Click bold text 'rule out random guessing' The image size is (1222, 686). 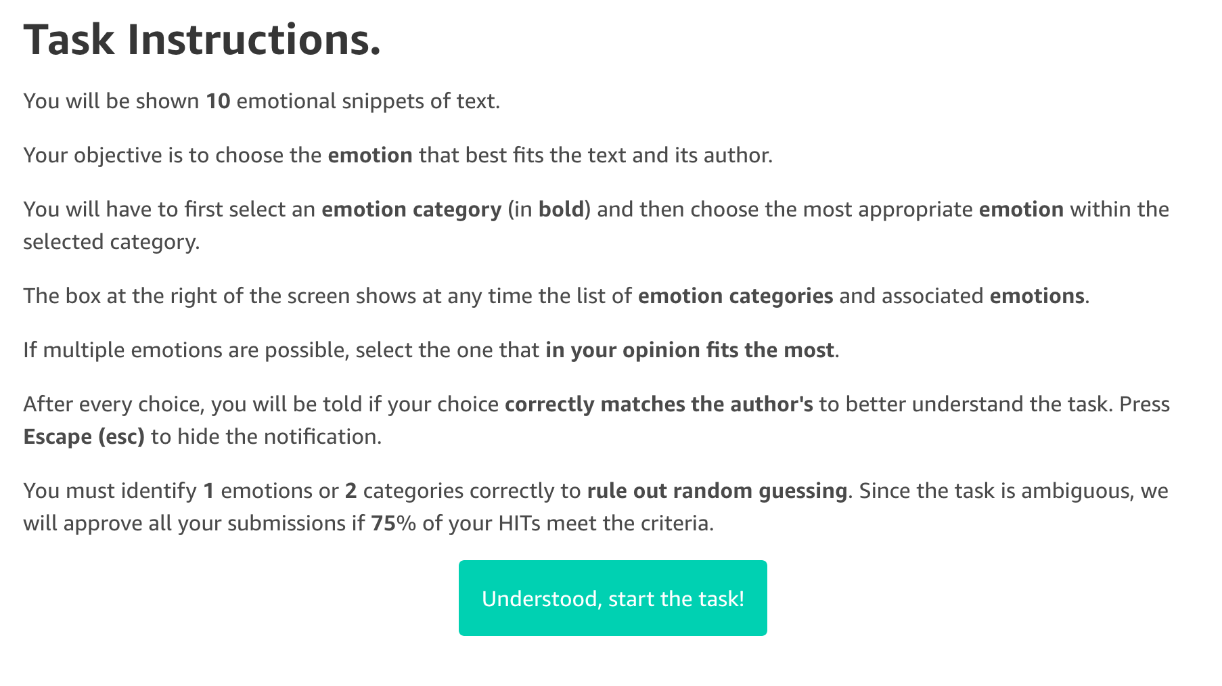coord(717,491)
